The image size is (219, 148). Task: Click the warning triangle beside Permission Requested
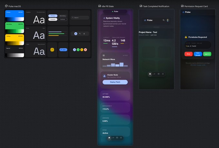point(186,37)
